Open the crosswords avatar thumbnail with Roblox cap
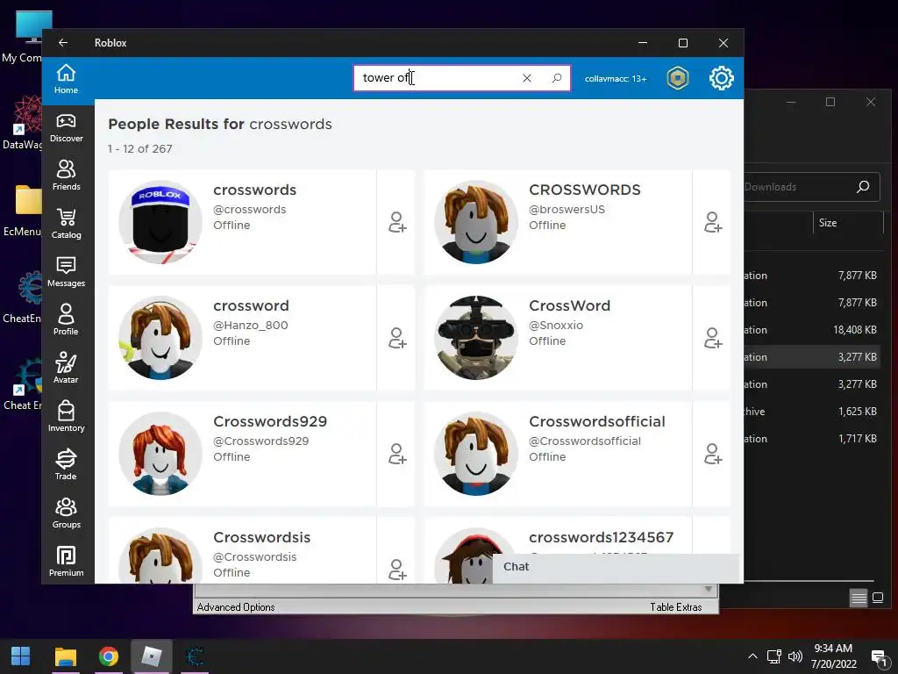 (x=160, y=222)
